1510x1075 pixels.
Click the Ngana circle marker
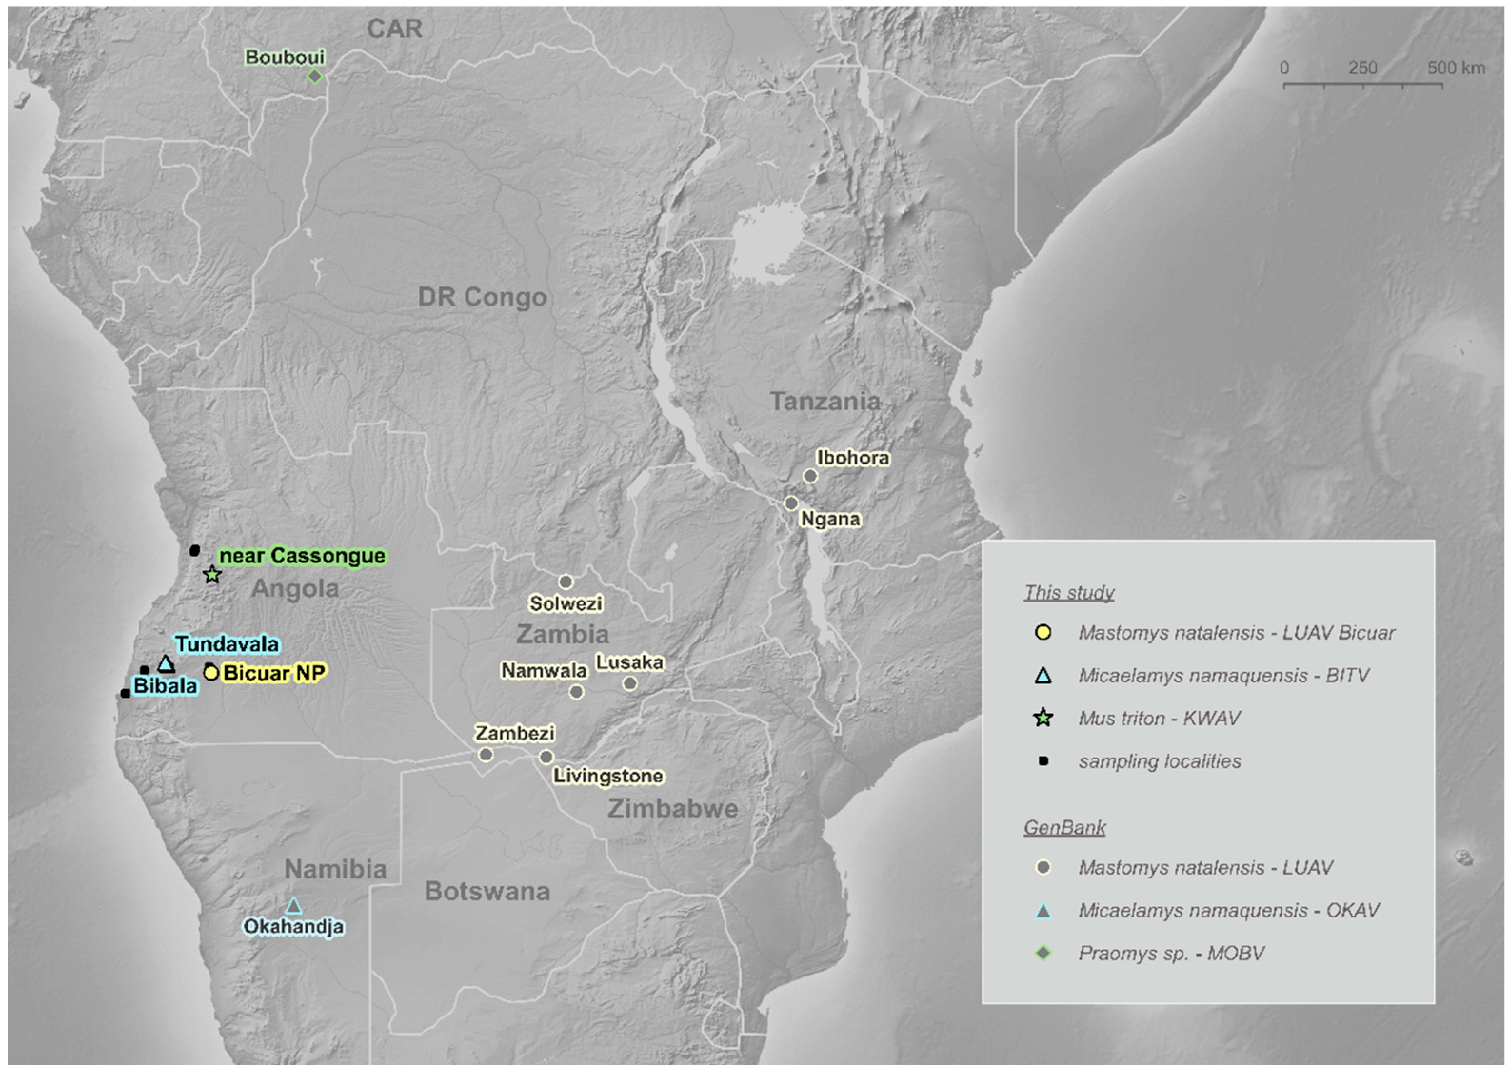click(791, 503)
